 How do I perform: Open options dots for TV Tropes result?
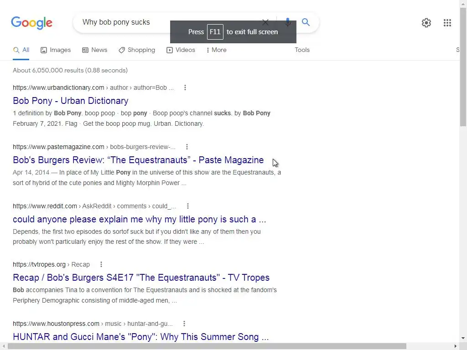[101, 264]
